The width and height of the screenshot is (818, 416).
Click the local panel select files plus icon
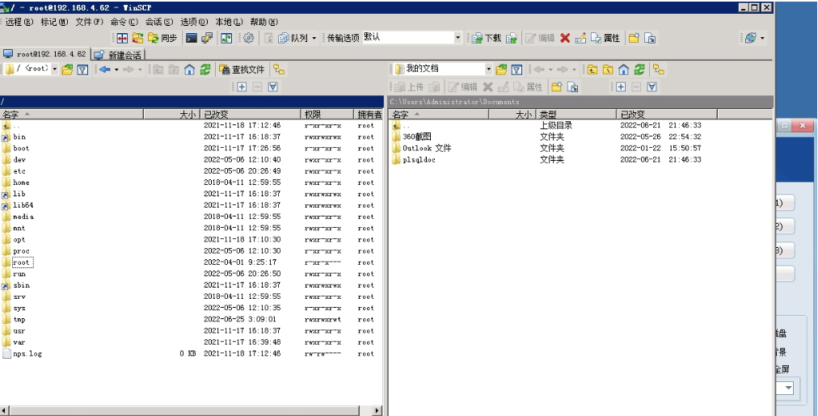tap(620, 87)
